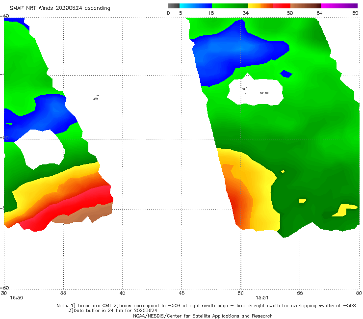Click longitude axis label '40'
The width and height of the screenshot is (363, 319).
click(x=123, y=293)
